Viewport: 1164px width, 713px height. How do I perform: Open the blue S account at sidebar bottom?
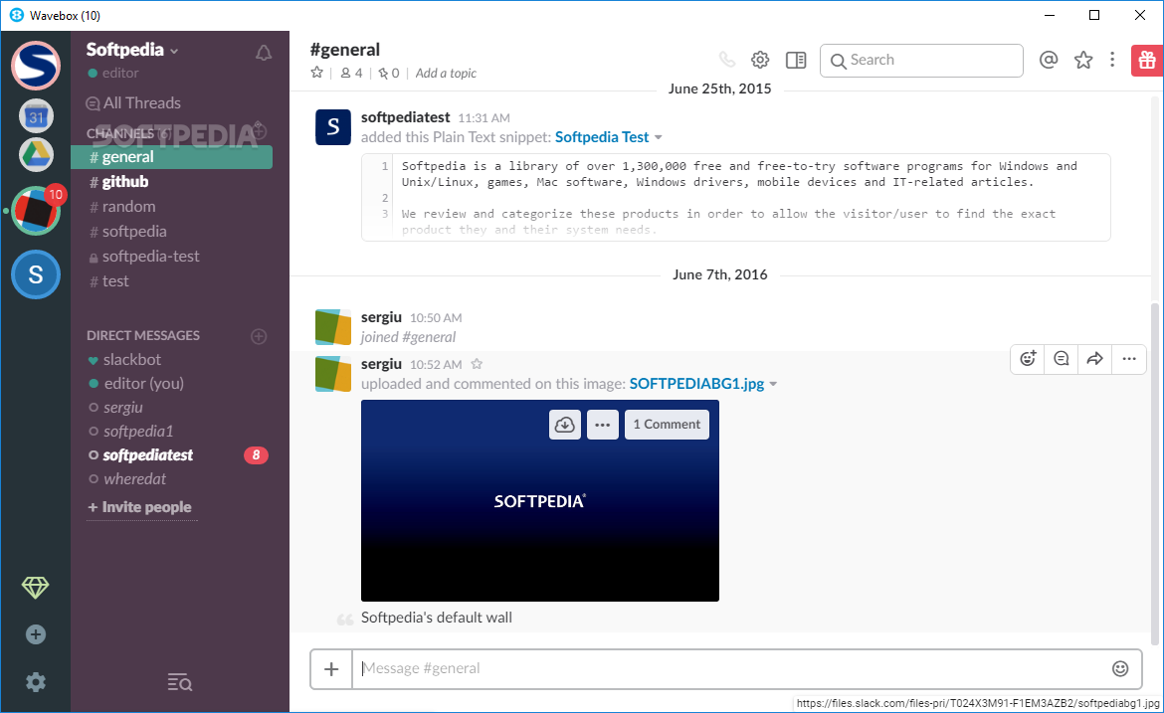pyautogui.click(x=36, y=274)
